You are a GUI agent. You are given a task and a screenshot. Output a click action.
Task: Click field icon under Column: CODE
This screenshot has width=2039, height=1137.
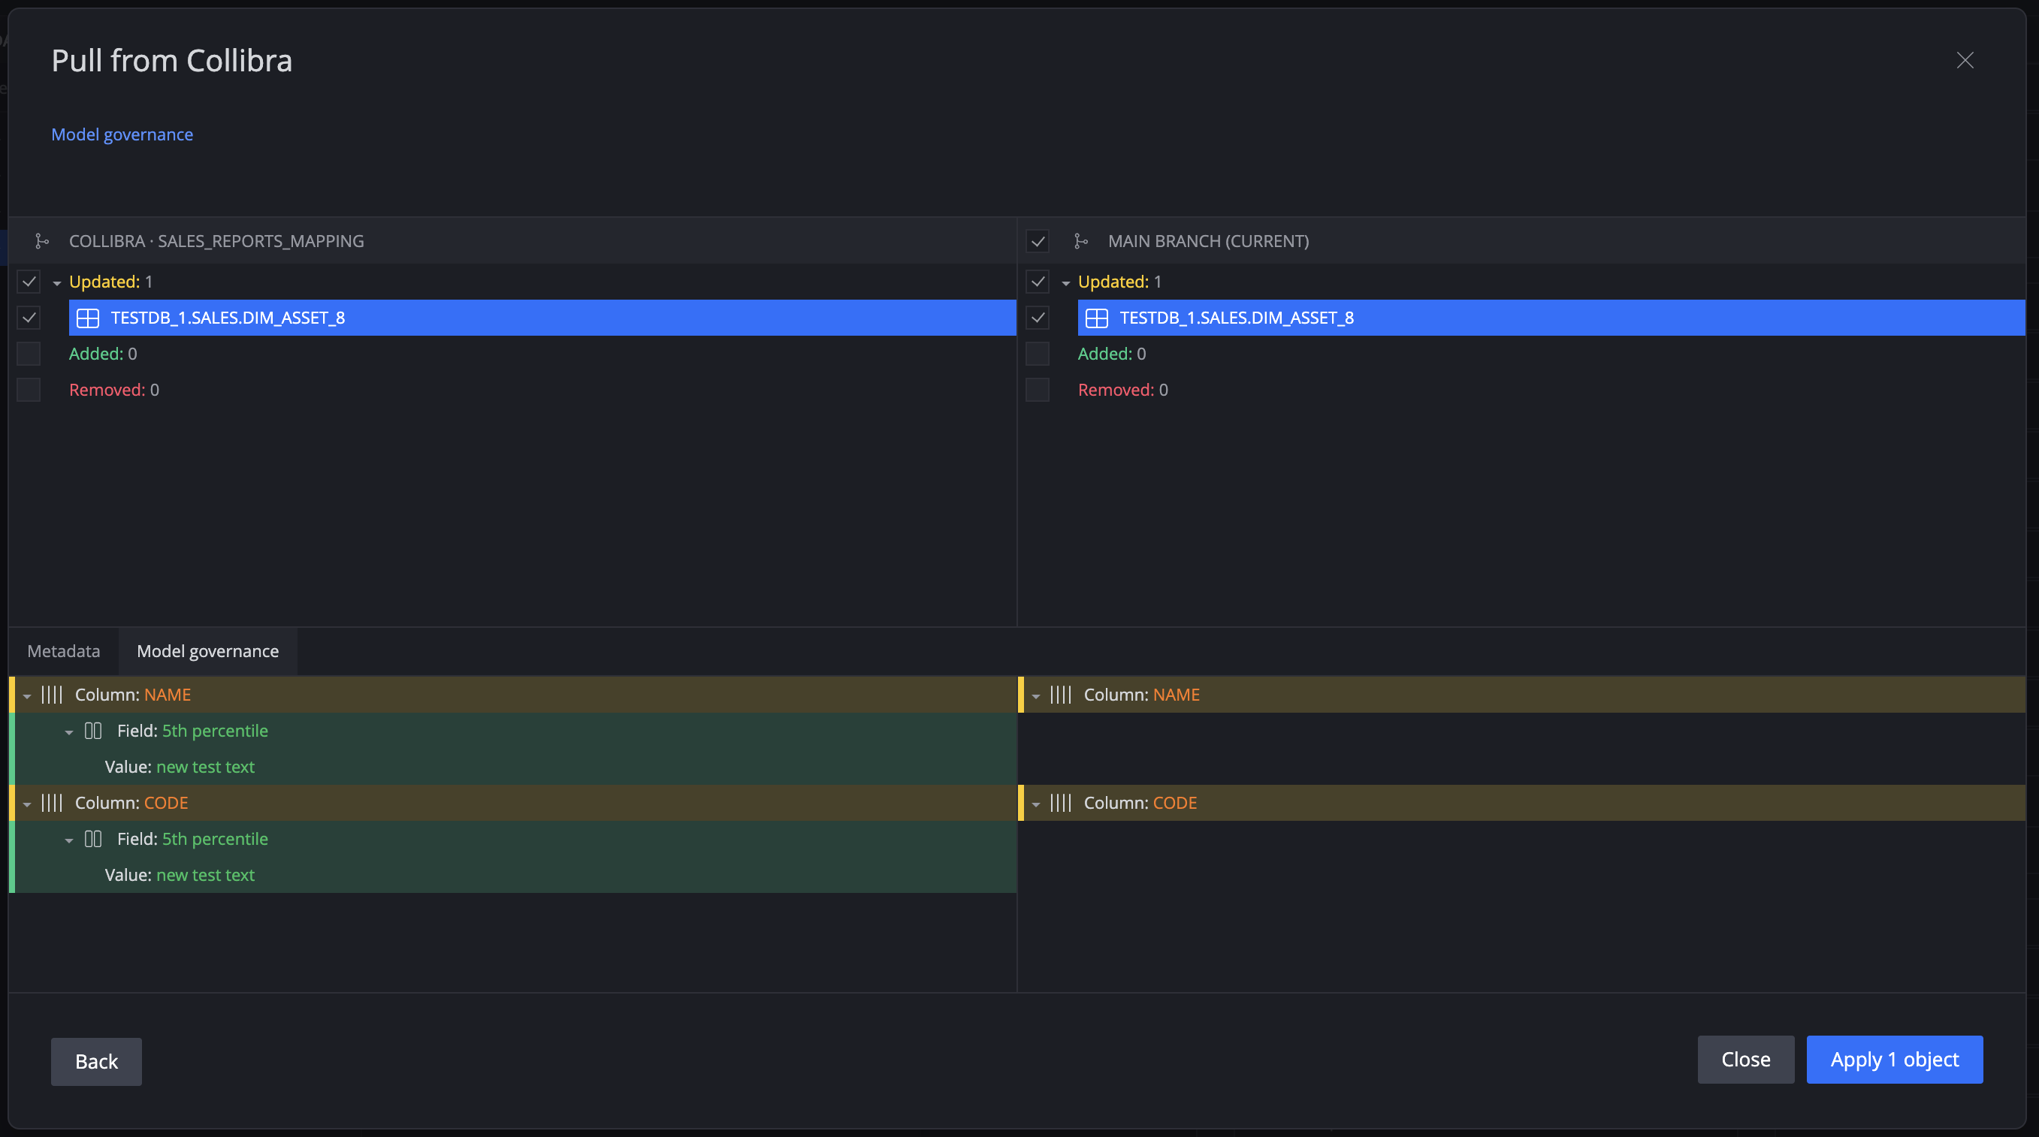(93, 840)
